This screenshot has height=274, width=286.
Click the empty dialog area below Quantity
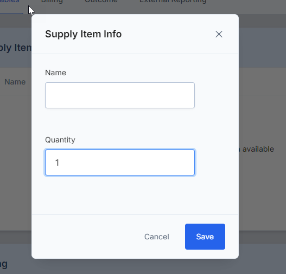point(135,195)
